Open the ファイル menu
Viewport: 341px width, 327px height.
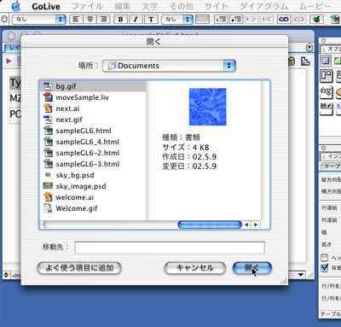(x=87, y=6)
